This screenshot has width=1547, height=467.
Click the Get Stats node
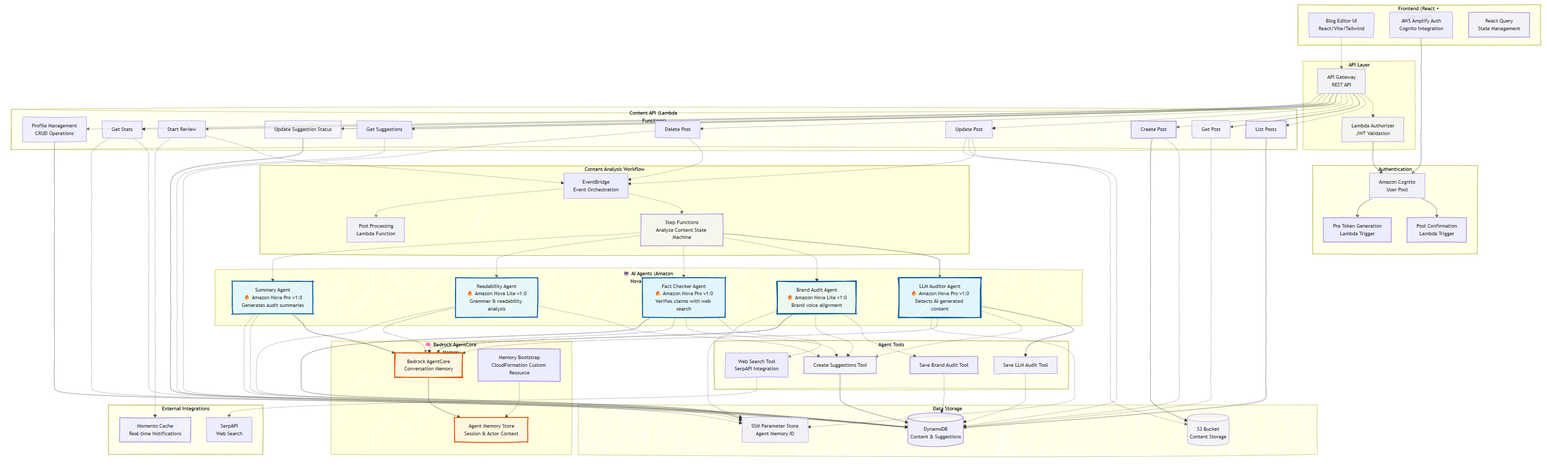point(122,129)
